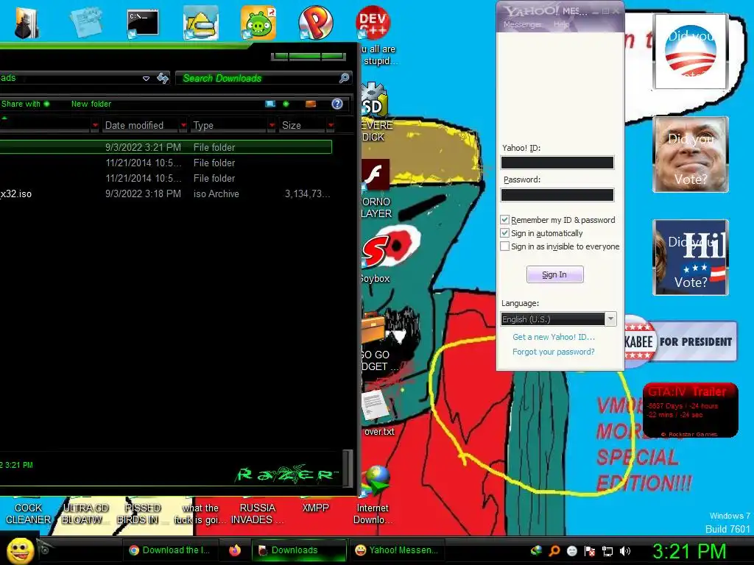The width and height of the screenshot is (754, 565).
Task: Open the Name column filter arrow
Action: (x=95, y=125)
